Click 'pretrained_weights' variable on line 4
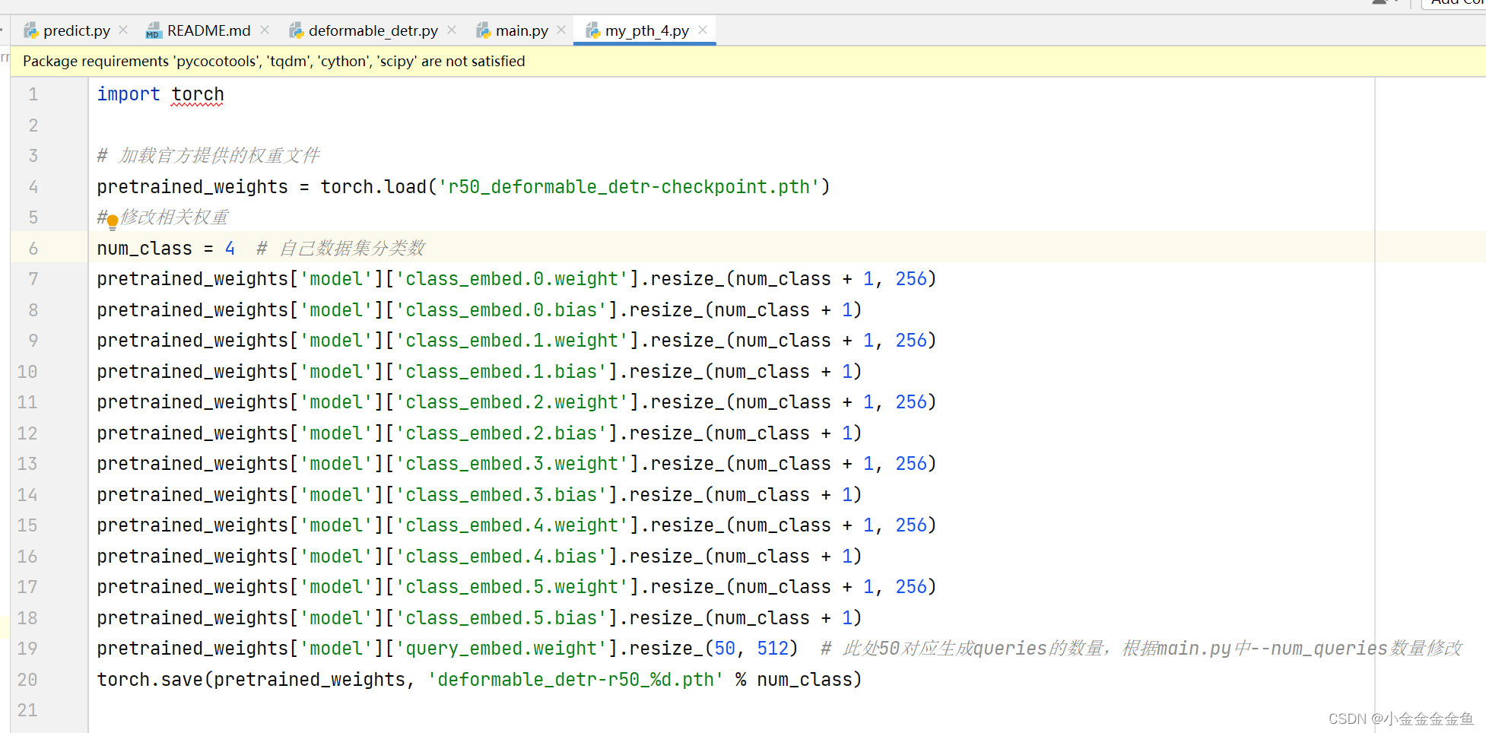The width and height of the screenshot is (1486, 733). coord(192,187)
